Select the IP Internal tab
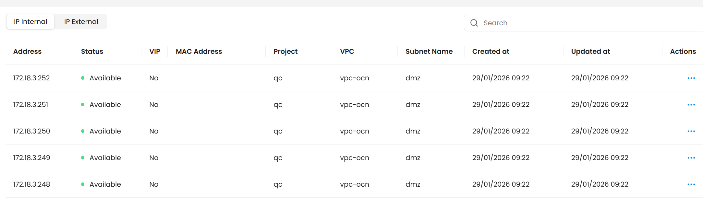 tap(30, 22)
